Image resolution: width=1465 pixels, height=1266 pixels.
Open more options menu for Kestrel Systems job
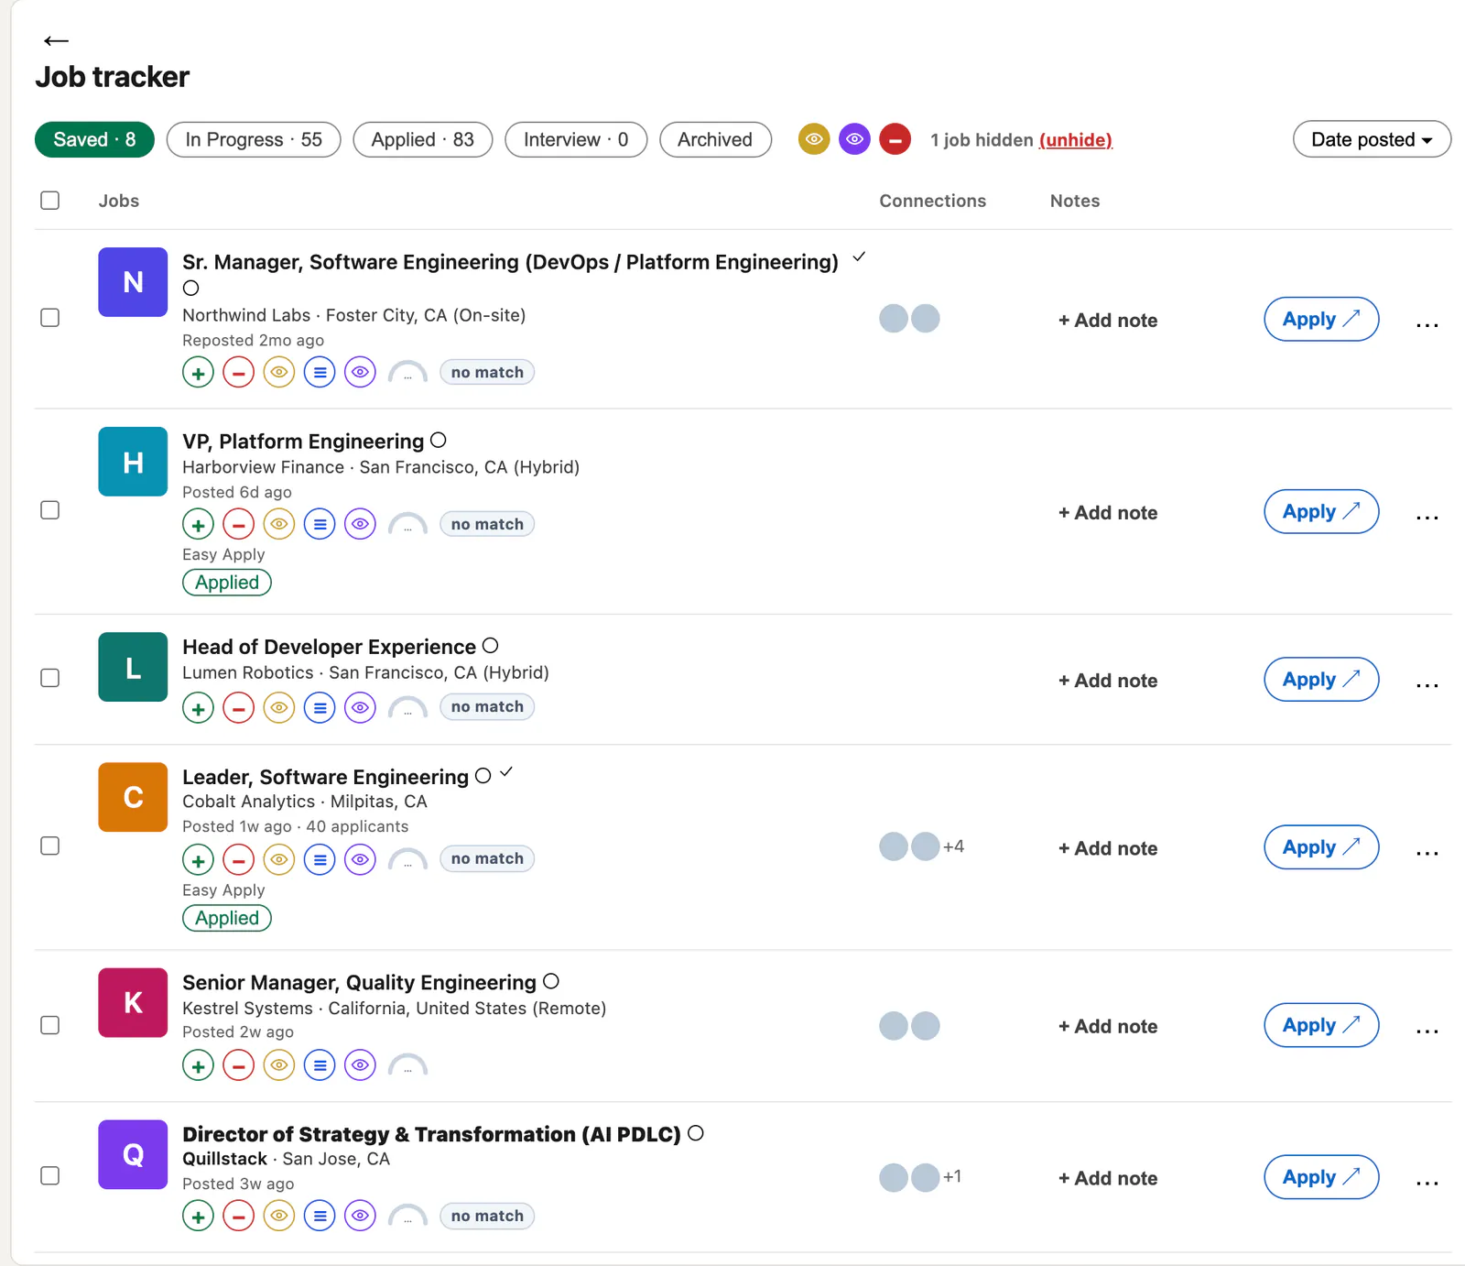(x=1427, y=1031)
